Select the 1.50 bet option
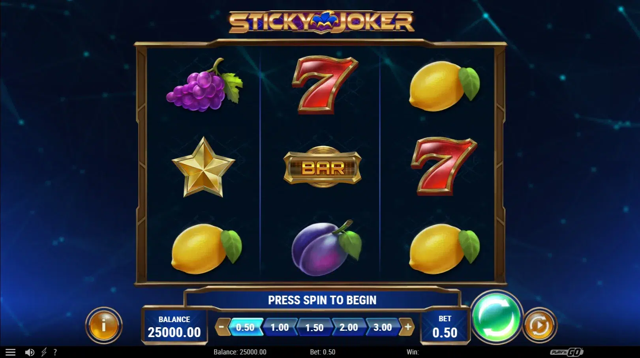The image size is (640, 358). [x=314, y=327]
